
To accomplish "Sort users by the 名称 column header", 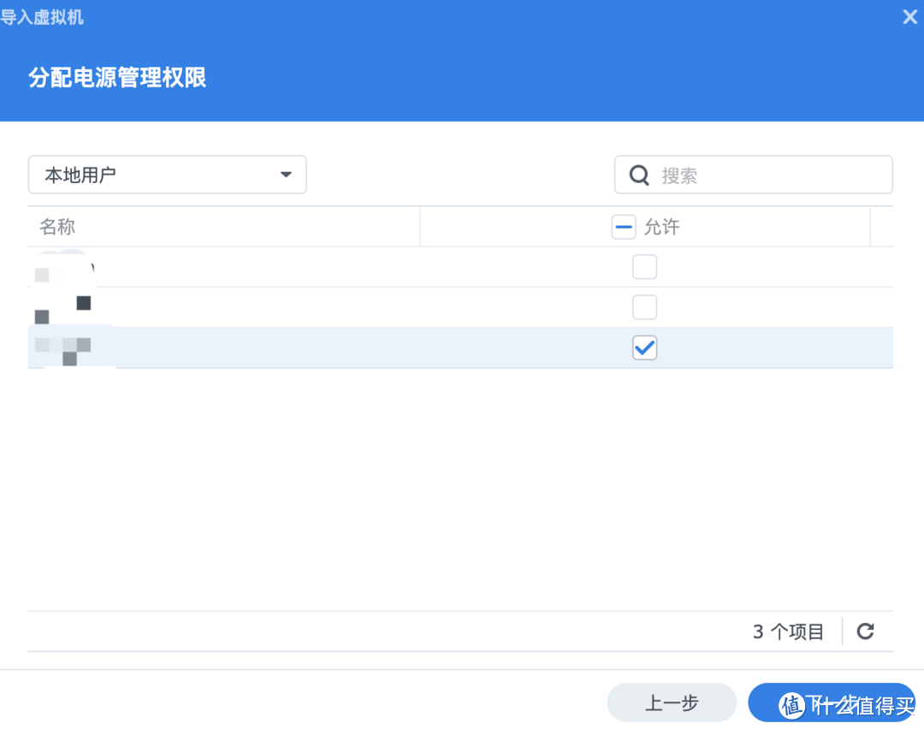I will click(57, 227).
